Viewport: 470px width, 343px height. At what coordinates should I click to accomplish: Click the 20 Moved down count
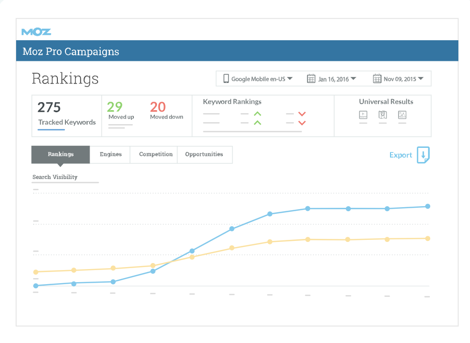click(158, 107)
